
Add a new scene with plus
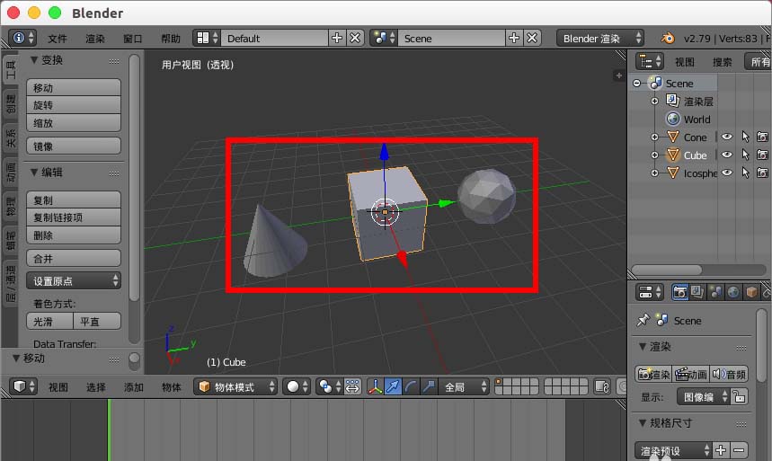coord(514,38)
